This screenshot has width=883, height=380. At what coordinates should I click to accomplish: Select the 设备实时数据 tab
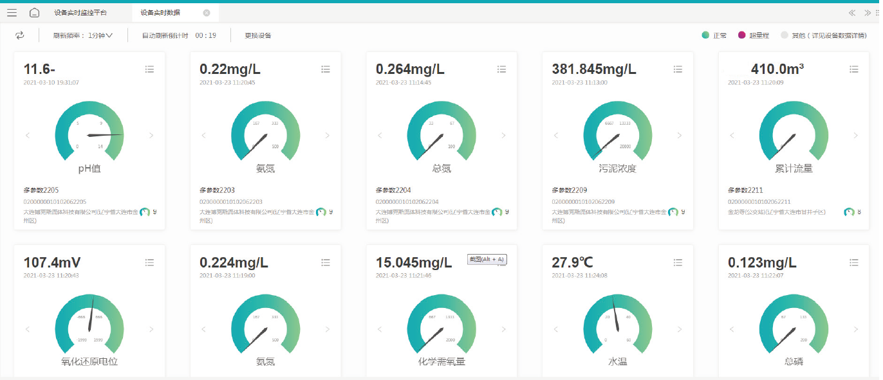click(x=161, y=13)
